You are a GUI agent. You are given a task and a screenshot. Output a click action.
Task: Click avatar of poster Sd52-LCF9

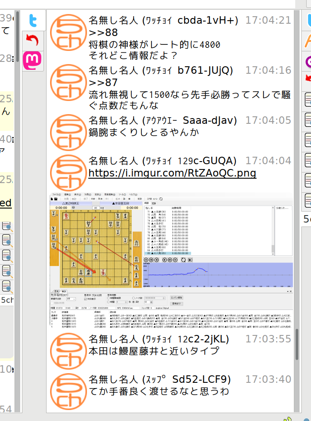click(68, 392)
